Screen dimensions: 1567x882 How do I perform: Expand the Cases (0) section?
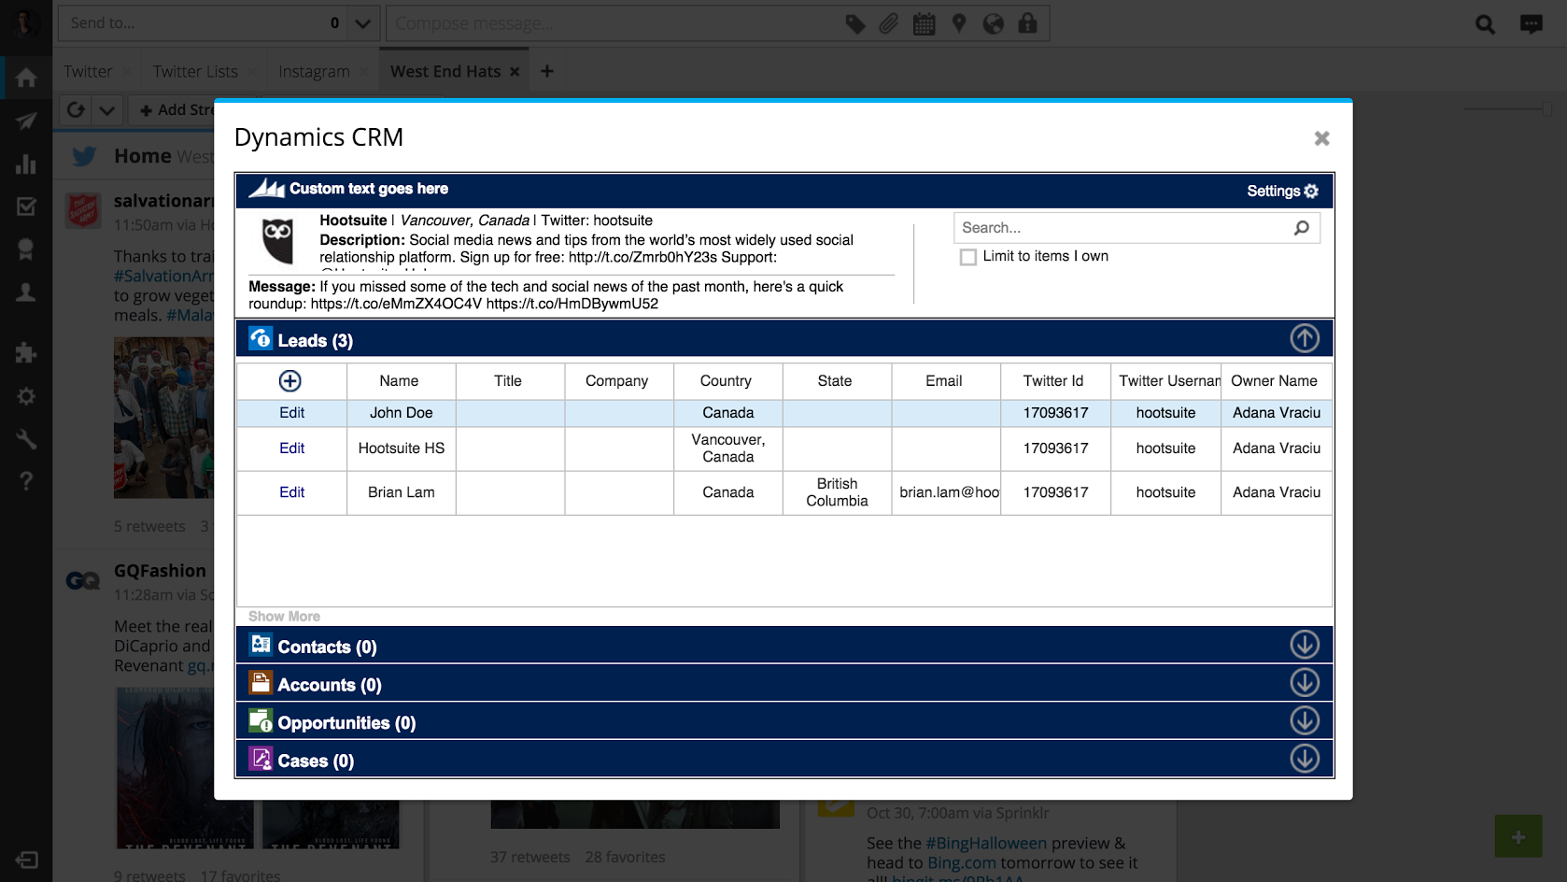pos(1305,759)
